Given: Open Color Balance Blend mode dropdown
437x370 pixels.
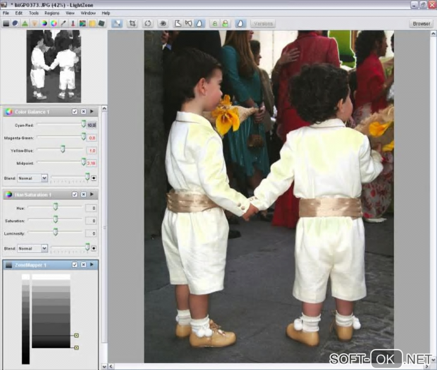Looking at the screenshot, I should (33, 178).
